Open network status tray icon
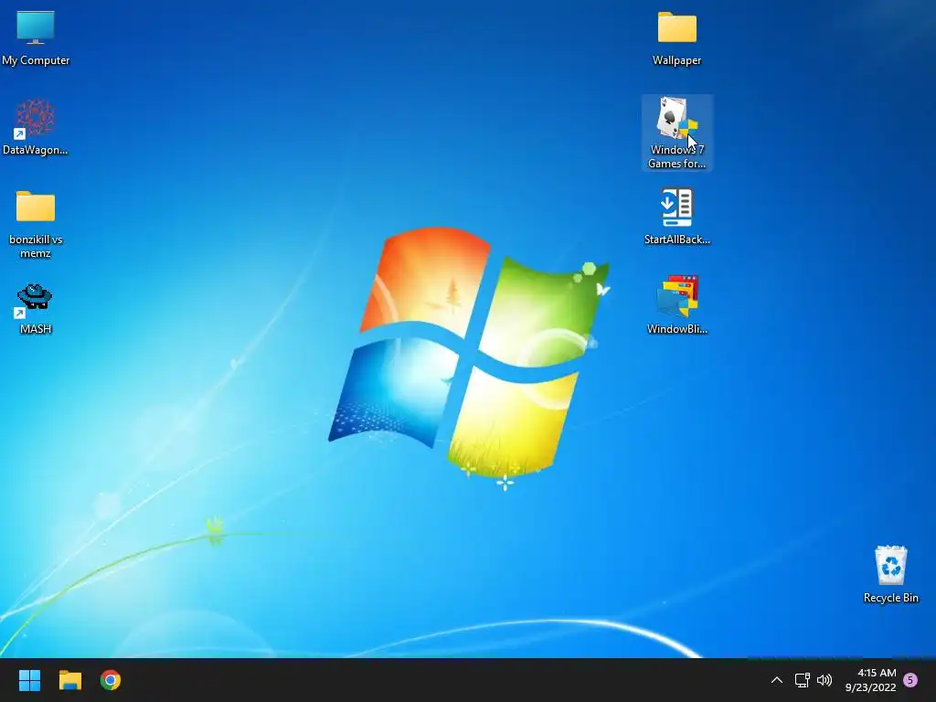 click(802, 680)
